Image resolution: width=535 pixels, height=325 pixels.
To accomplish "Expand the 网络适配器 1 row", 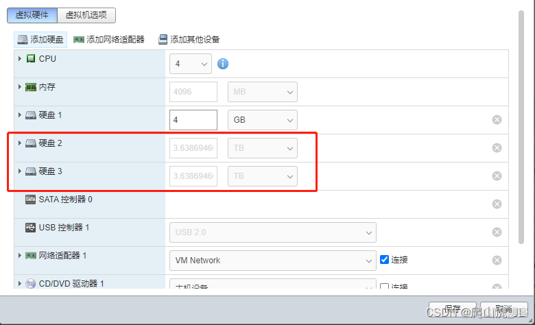I will [20, 256].
